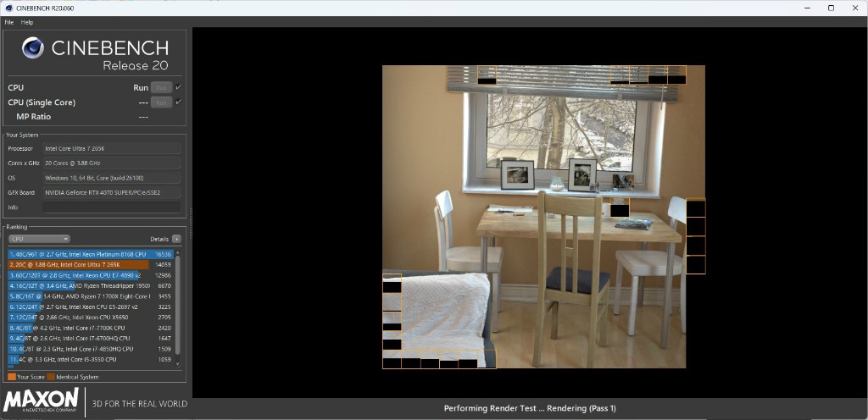Click the Run button for CPU (Single Core)
The height and width of the screenshot is (420, 868).
tap(161, 102)
